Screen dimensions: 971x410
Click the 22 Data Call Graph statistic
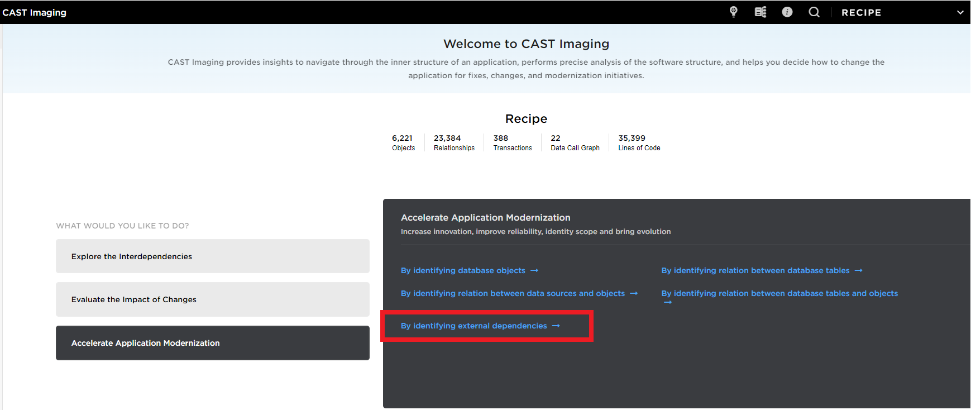point(575,142)
